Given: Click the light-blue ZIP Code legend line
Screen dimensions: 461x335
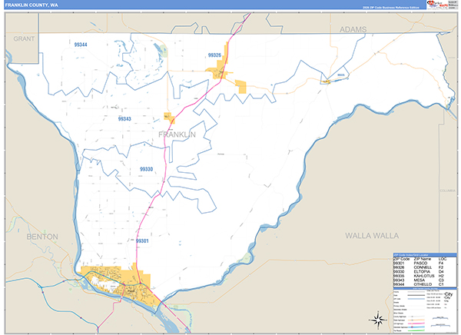Looking at the screenshot, I should (416, 299).
